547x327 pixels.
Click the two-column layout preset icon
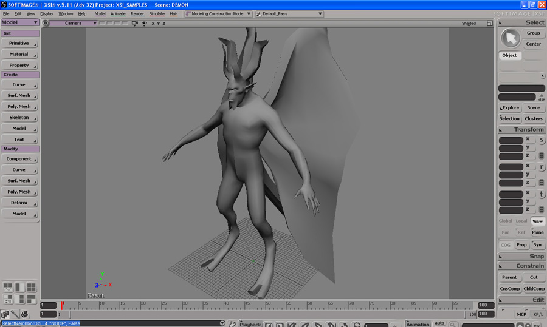[20, 288]
